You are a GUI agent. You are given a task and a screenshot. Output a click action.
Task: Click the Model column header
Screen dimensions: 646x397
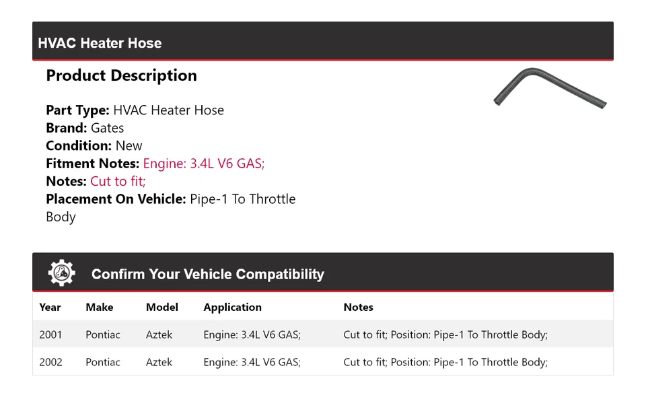[162, 307]
